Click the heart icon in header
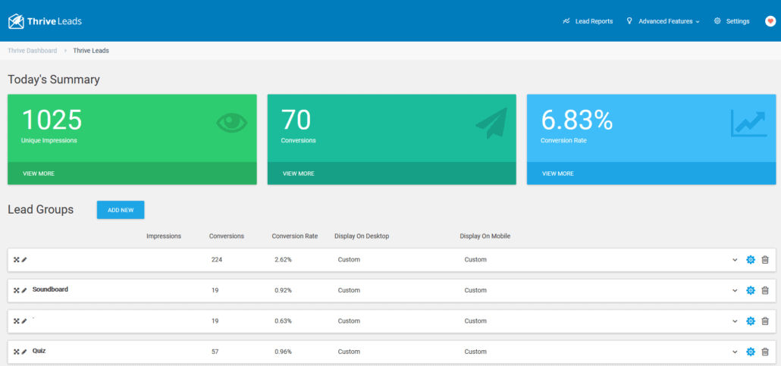Viewport: 781px width, 366px height. coord(770,21)
